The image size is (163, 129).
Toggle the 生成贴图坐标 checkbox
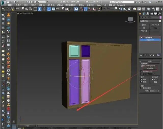coord(141,71)
